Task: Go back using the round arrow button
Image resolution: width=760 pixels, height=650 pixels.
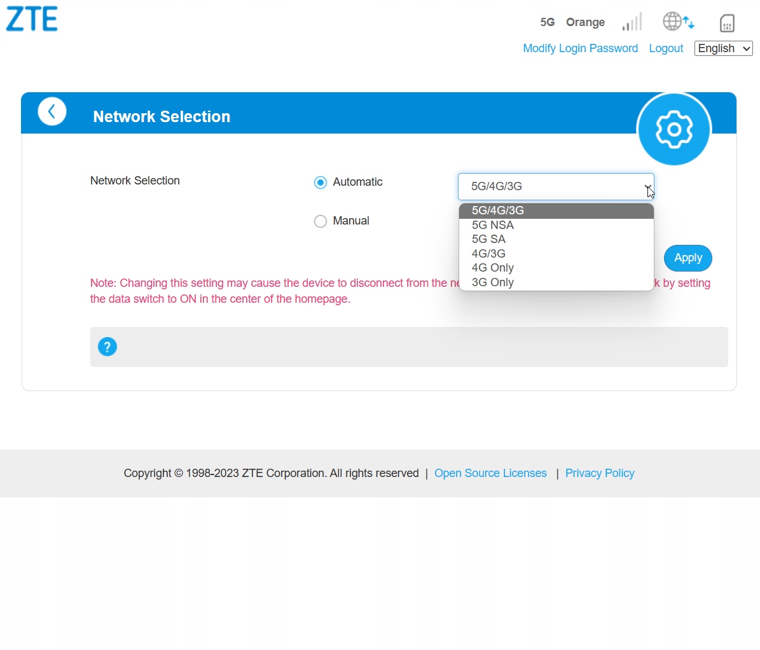Action: tap(52, 111)
